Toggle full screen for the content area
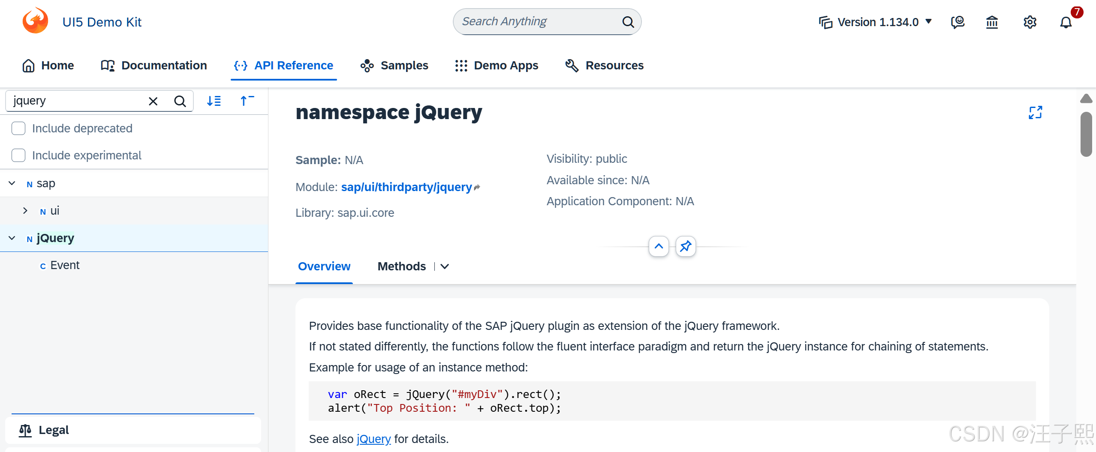 point(1035,112)
